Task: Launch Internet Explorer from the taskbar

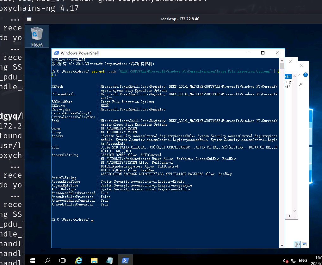Action: pyautogui.click(x=79, y=261)
